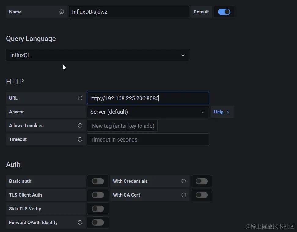The width and height of the screenshot is (297, 232).
Task: Select the Basic auth label
Action: pyautogui.click(x=20, y=181)
